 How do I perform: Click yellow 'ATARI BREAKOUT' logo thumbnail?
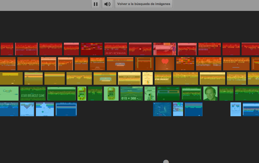pyautogui.click(x=163, y=78)
